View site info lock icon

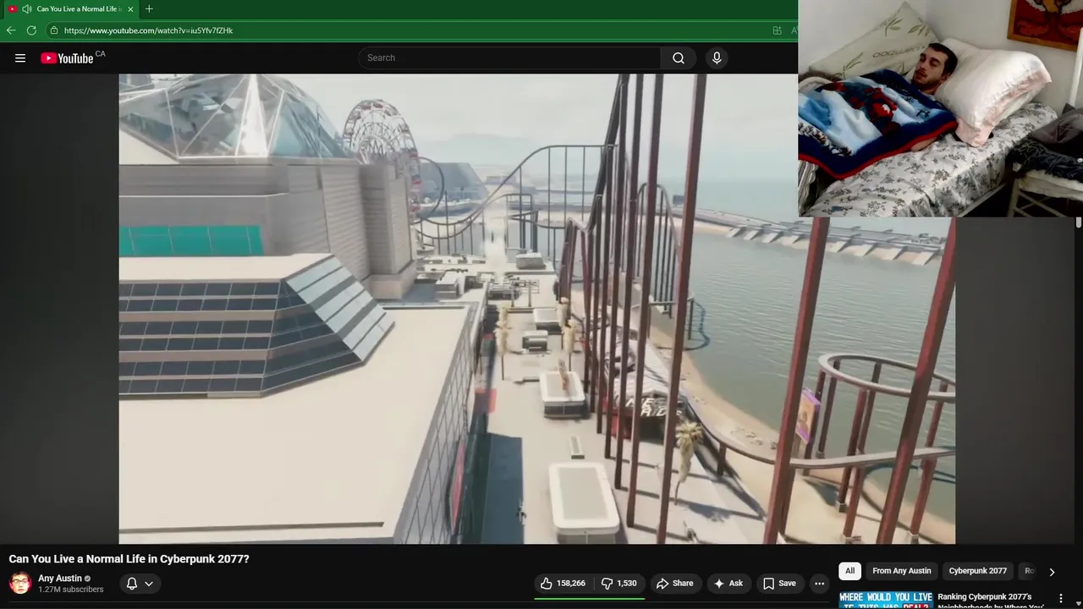(54, 30)
